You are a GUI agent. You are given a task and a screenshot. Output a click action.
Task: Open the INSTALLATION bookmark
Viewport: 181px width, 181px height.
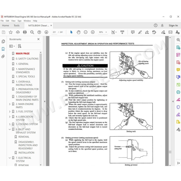click(26, 153)
